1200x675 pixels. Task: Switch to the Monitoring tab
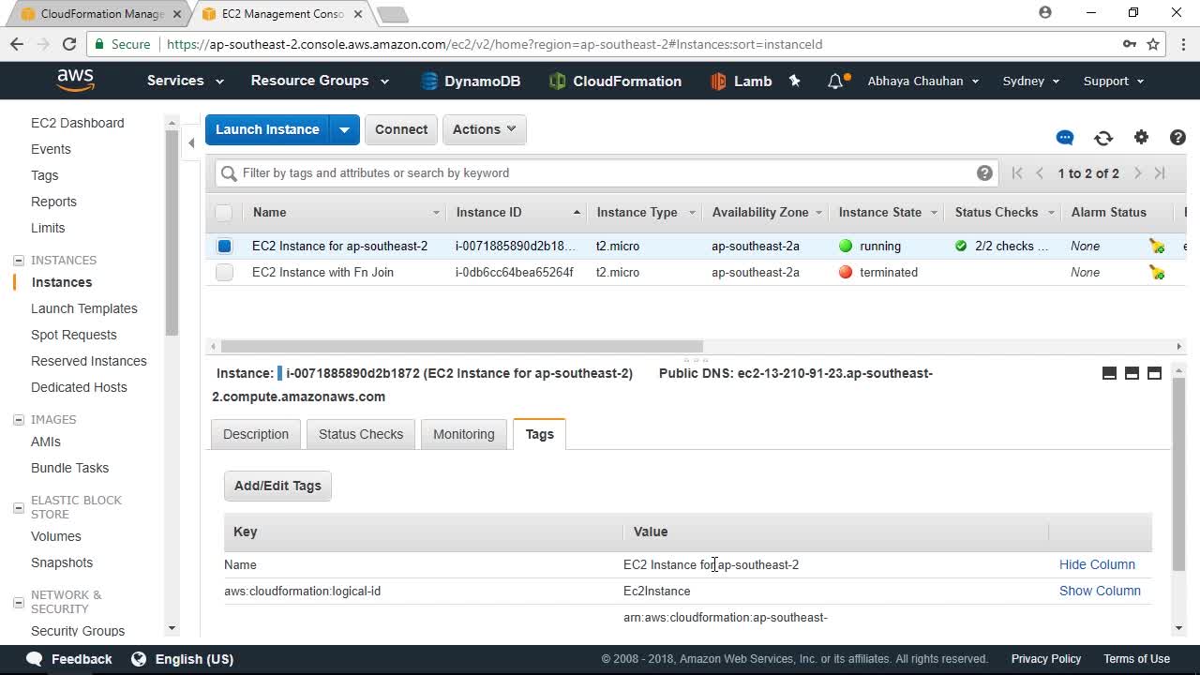pos(463,434)
